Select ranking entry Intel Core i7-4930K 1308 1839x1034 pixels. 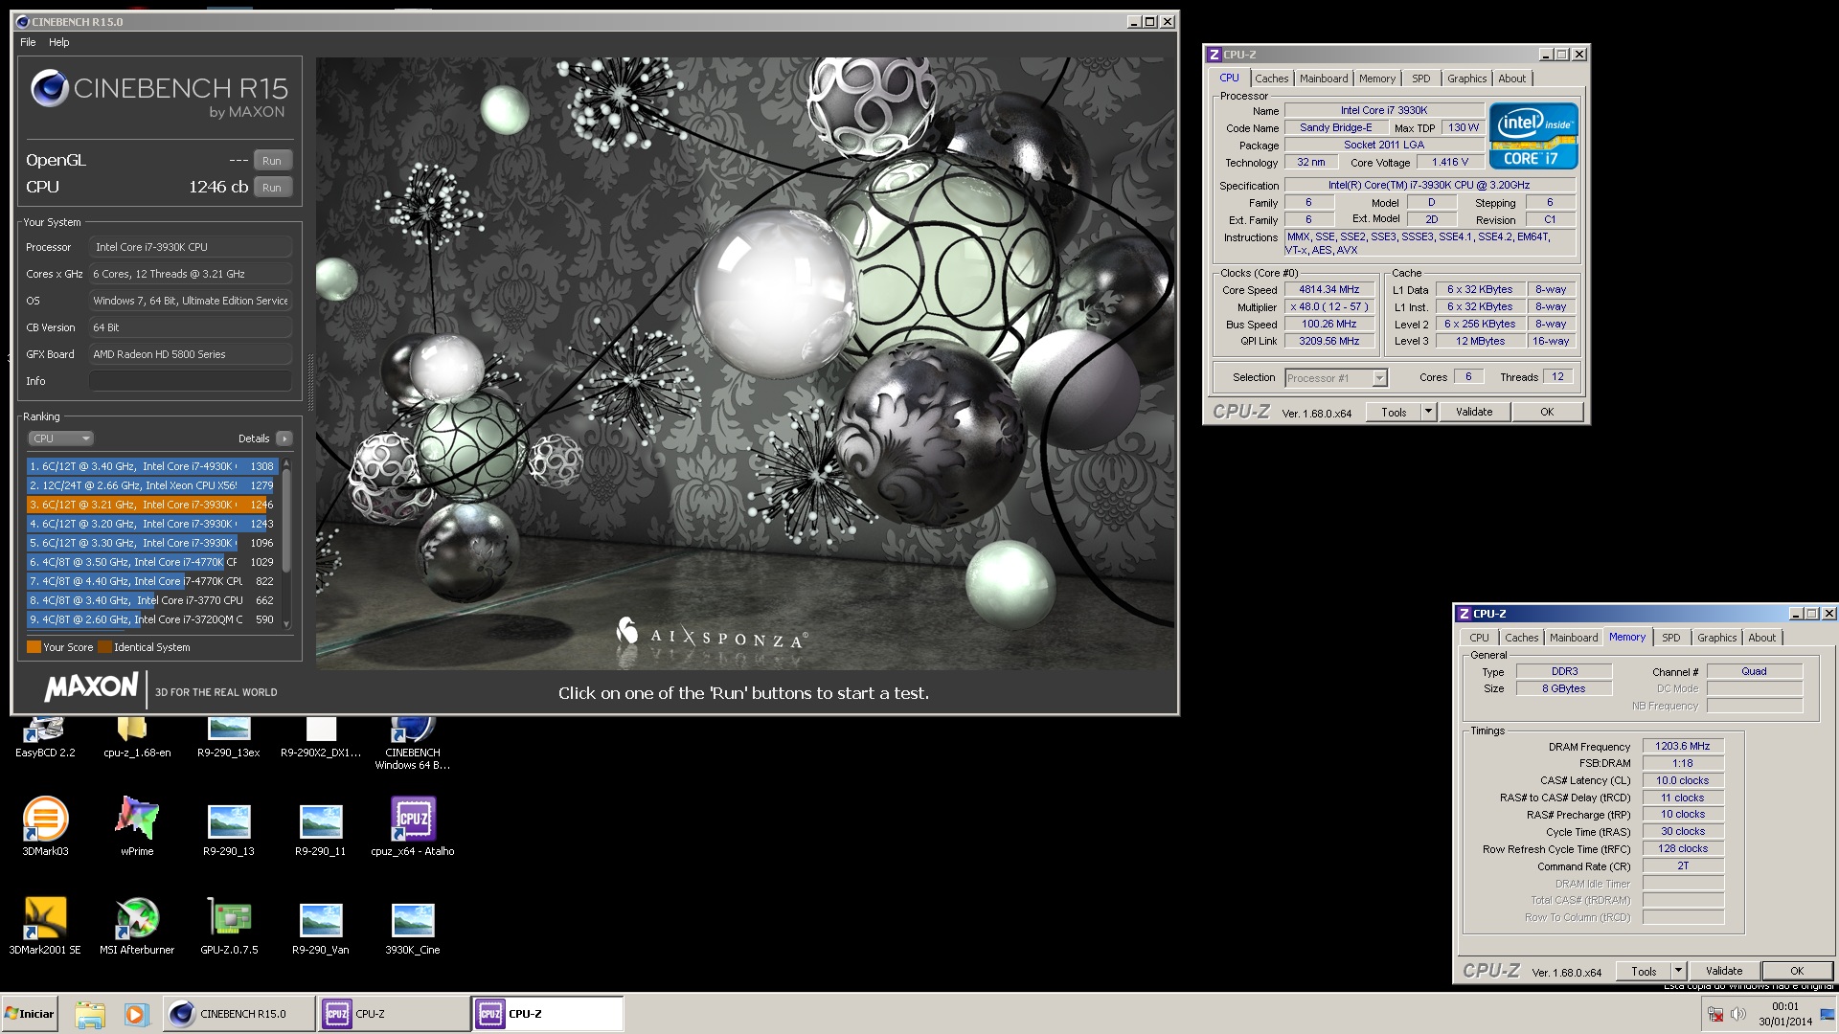151,466
